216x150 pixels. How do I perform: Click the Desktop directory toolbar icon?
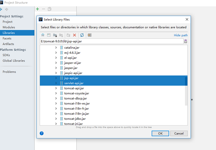49,35
